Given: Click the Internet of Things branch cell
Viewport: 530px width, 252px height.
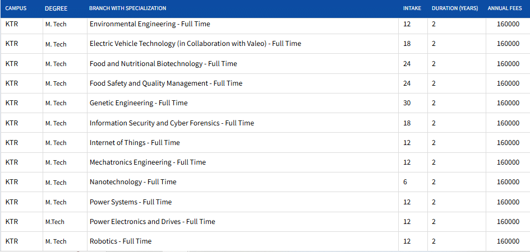Looking at the screenshot, I should pos(135,143).
